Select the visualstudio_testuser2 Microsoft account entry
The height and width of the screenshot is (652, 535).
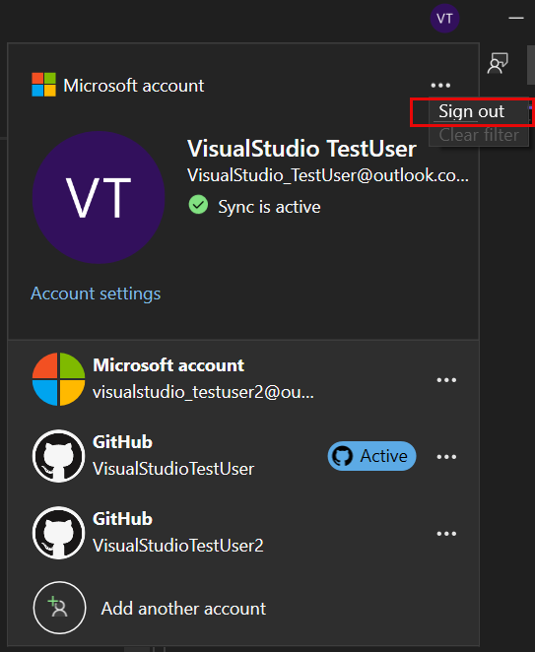click(243, 379)
